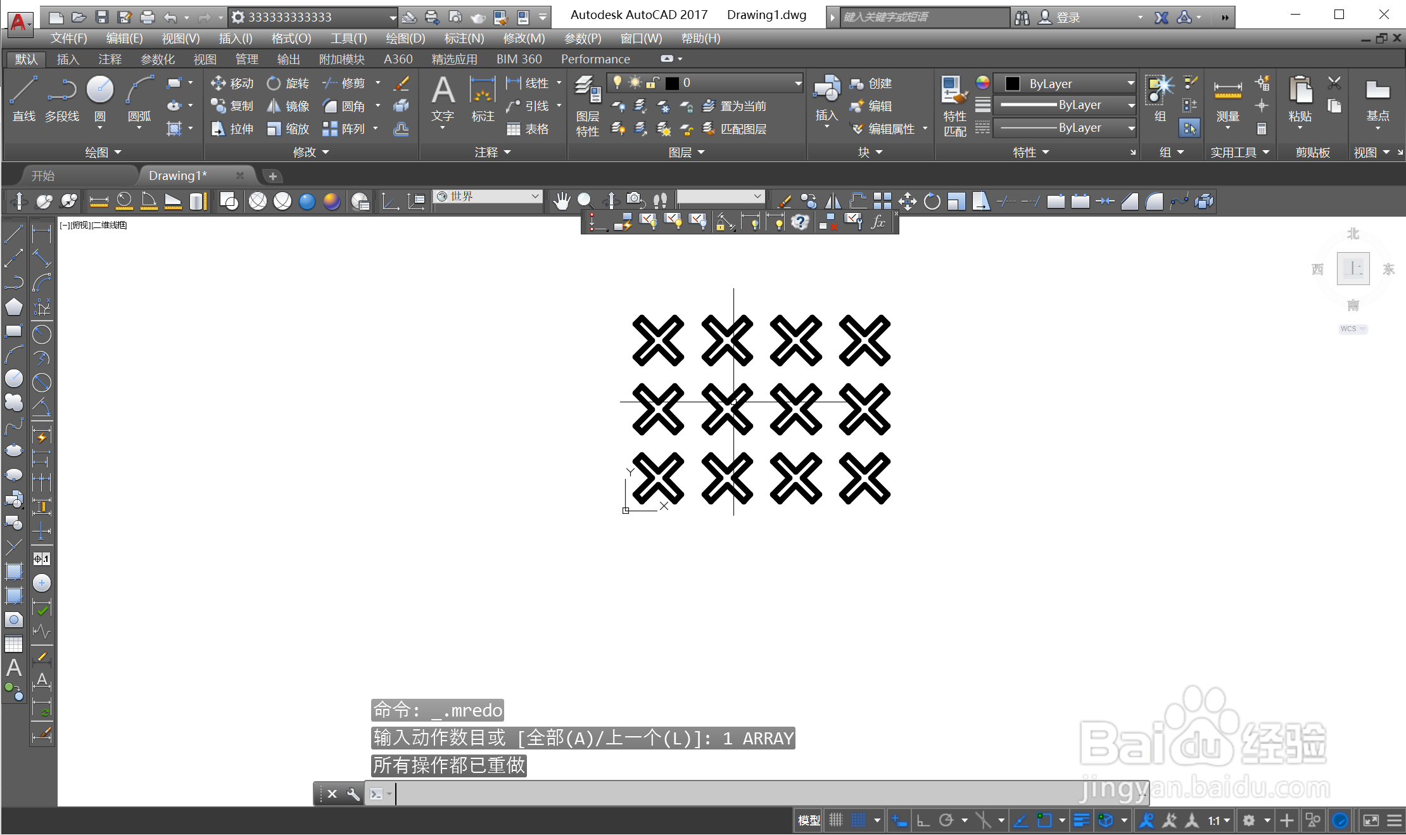Viewport: 1406px width, 835px height.
Task: Click 匹配图层 button
Action: [735, 129]
